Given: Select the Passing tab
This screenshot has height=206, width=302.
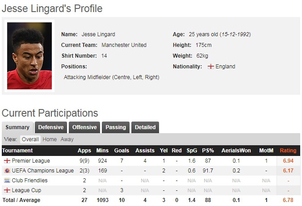Looking at the screenshot, I should (116, 127).
